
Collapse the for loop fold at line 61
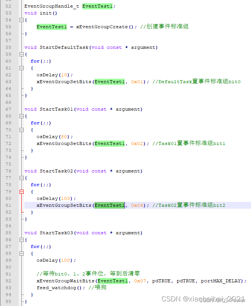point(21,68)
